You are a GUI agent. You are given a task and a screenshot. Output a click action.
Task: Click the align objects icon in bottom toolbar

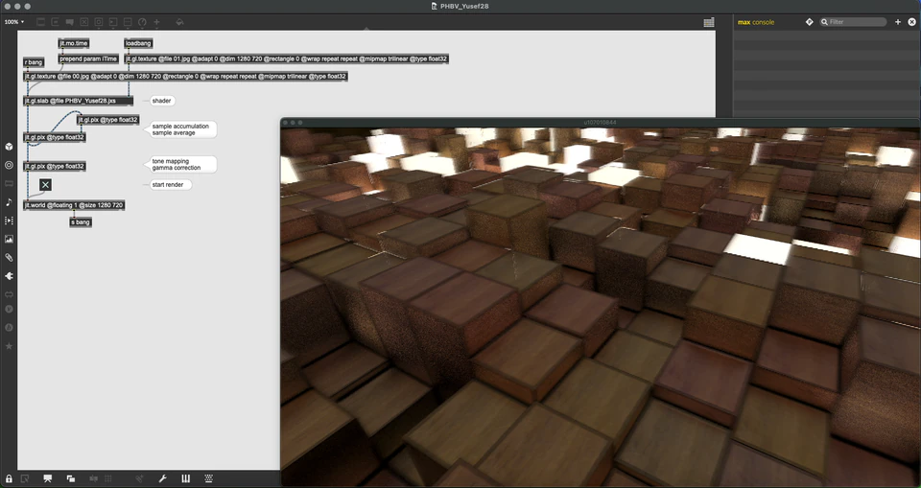pos(93,479)
